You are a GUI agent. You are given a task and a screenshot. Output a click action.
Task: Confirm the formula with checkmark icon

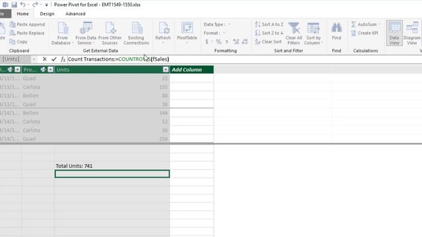coord(54,59)
